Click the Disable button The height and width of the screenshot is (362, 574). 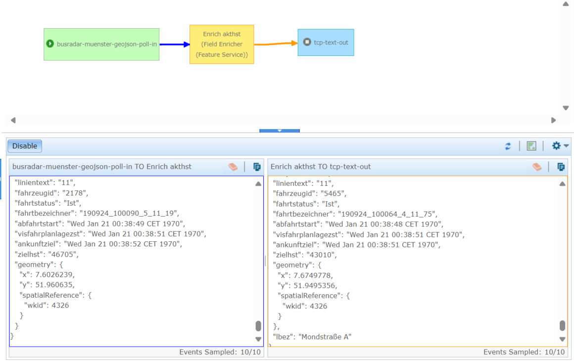click(25, 146)
